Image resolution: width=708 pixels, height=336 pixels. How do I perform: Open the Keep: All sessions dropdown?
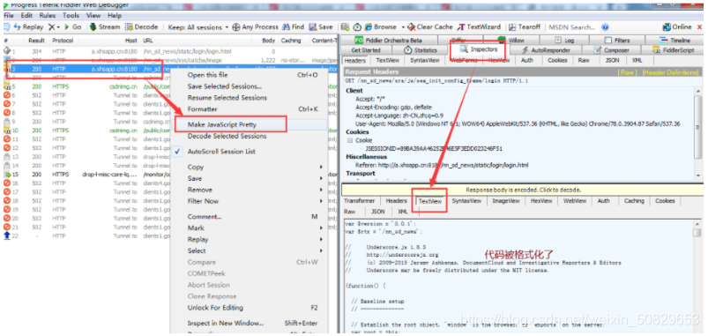tap(198, 27)
